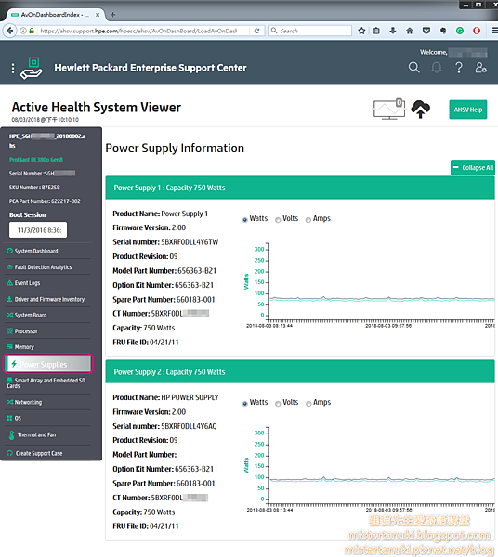Open System Dashboard in sidebar
498x557 pixels.
click(x=36, y=251)
